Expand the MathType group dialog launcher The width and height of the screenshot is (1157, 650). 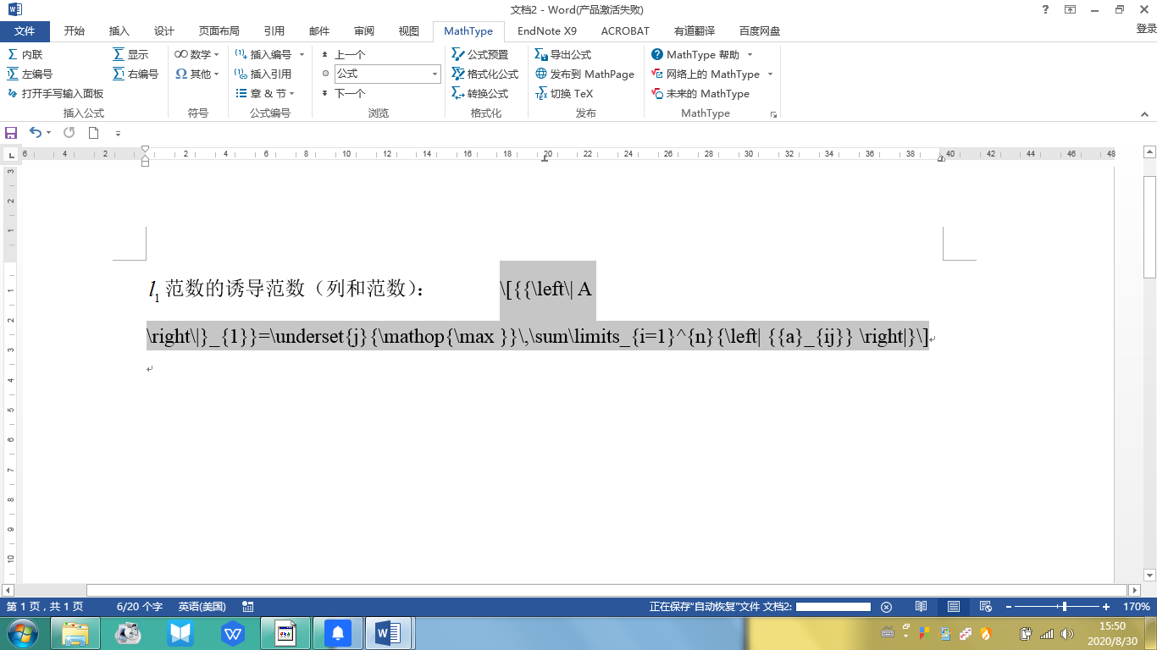pyautogui.click(x=773, y=113)
